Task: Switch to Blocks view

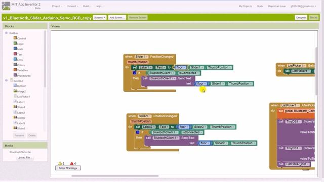Action: 314,18
